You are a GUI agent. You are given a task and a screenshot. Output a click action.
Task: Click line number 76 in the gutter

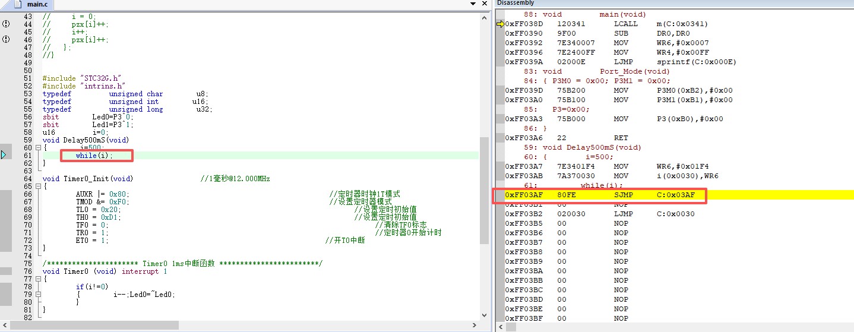tap(27, 271)
